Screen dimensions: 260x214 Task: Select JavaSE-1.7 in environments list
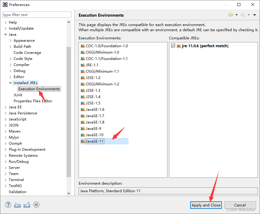[95, 116]
